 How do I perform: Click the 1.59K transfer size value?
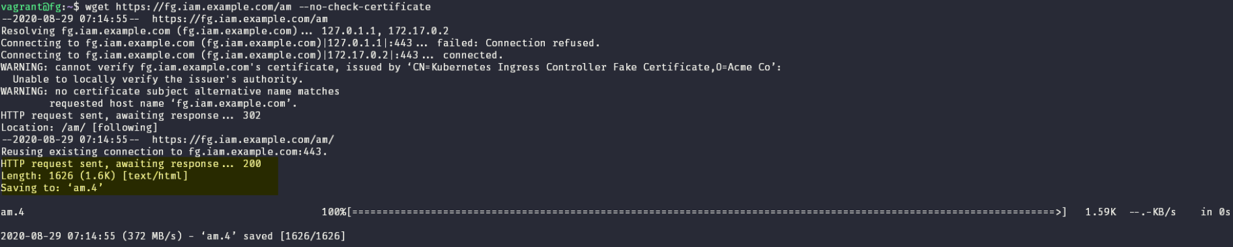1101,212
